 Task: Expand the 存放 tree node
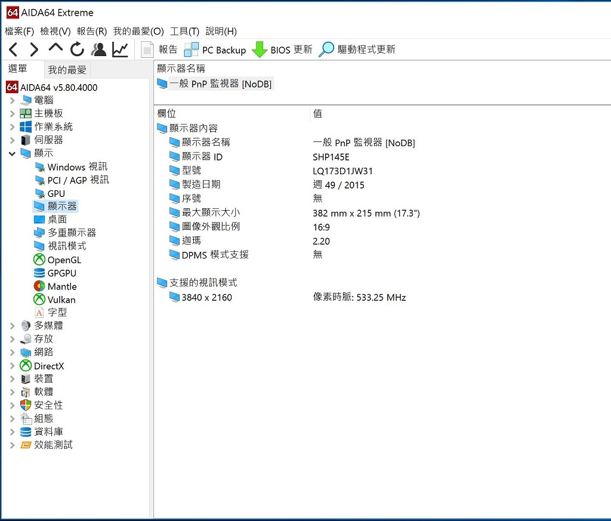coord(12,339)
